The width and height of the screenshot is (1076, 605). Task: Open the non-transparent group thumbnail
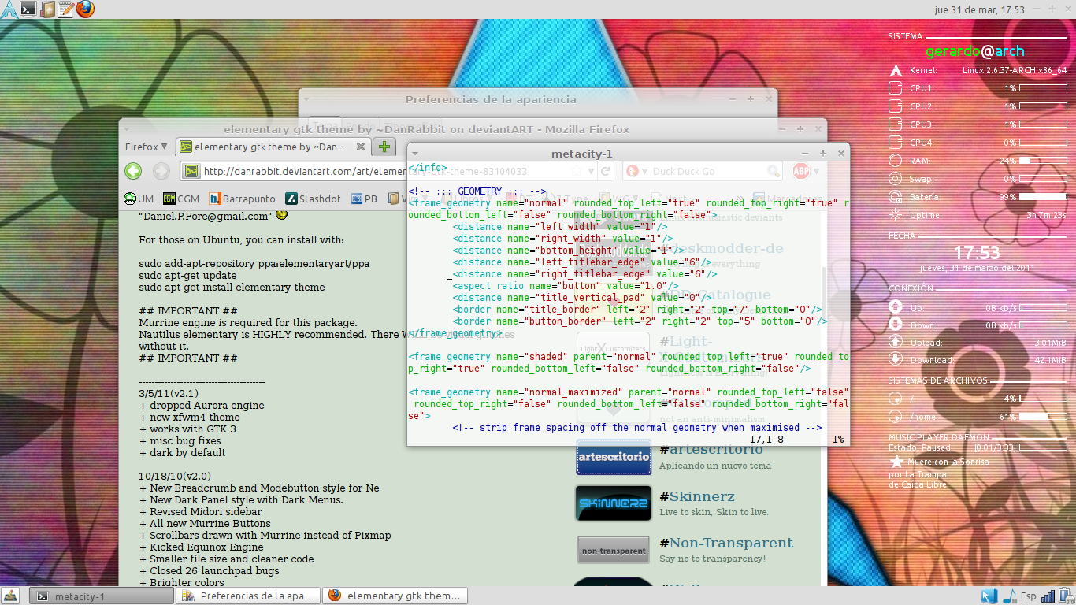point(614,551)
